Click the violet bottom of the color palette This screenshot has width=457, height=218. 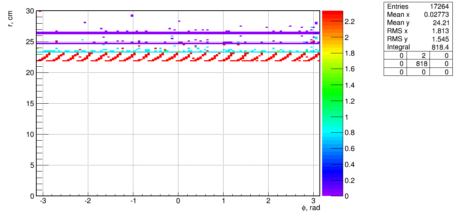click(x=332, y=193)
